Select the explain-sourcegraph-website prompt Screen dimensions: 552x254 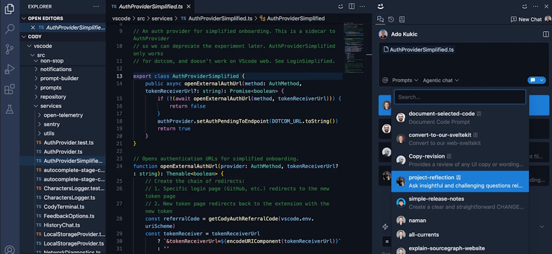point(460,249)
